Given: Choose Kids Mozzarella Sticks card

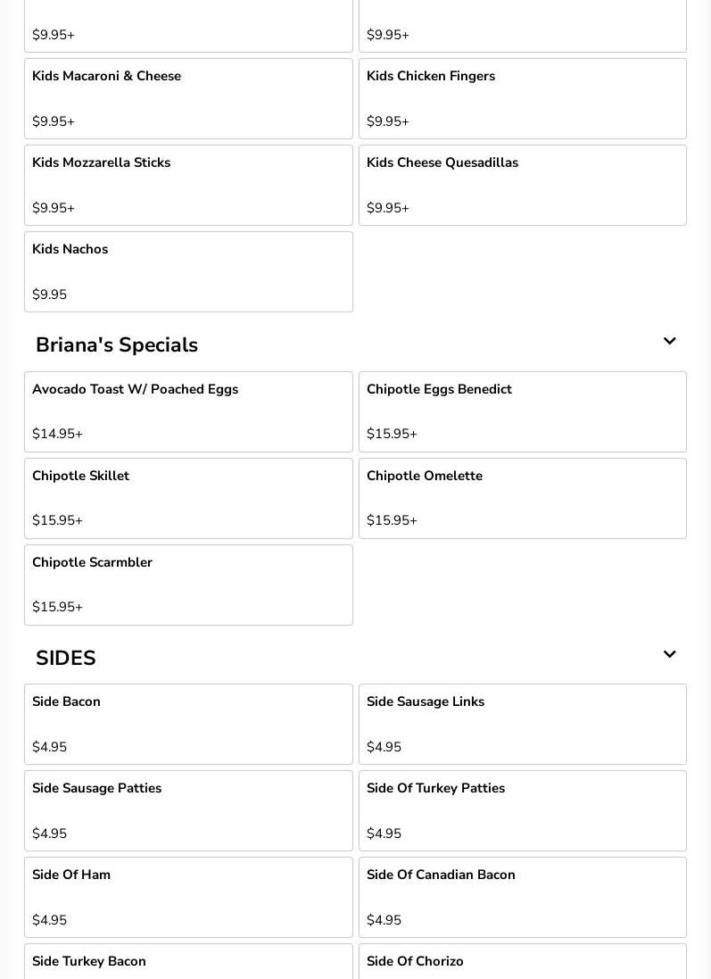Looking at the screenshot, I should click(188, 185).
